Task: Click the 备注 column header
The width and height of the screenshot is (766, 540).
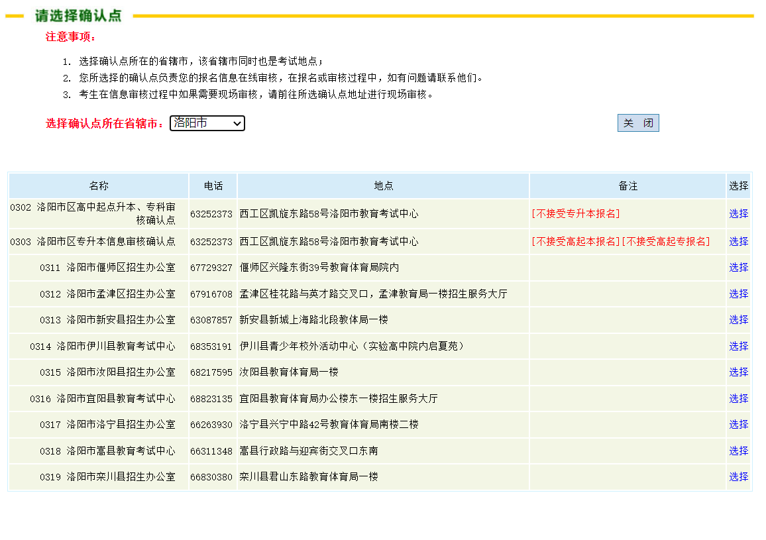Action: coord(627,186)
